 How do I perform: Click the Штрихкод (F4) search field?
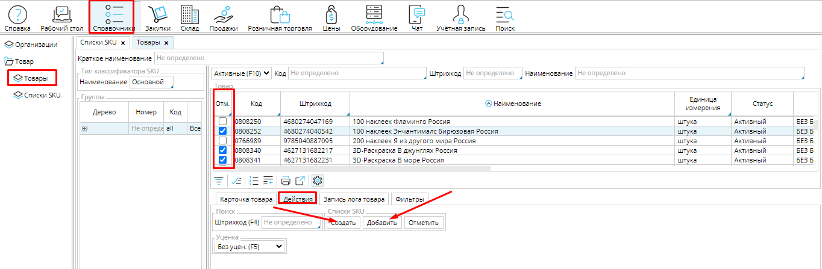(291, 223)
